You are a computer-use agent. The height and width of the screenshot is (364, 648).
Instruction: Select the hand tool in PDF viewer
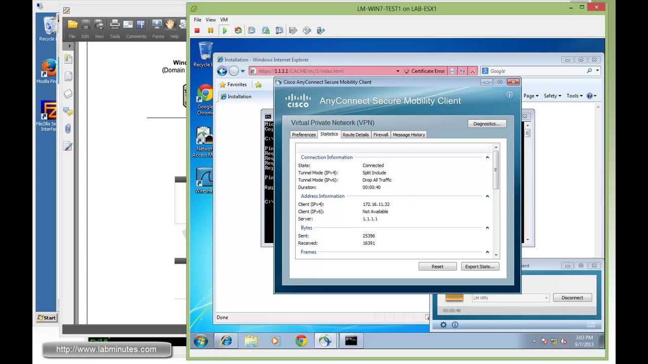(x=170, y=24)
